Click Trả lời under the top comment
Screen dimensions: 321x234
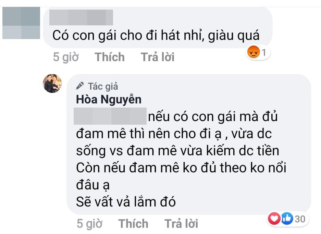click(x=157, y=57)
